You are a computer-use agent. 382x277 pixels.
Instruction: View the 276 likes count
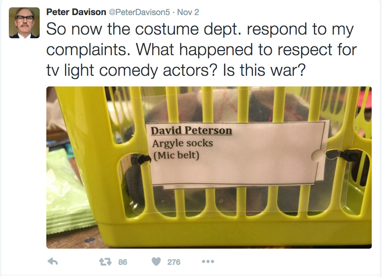tap(174, 262)
